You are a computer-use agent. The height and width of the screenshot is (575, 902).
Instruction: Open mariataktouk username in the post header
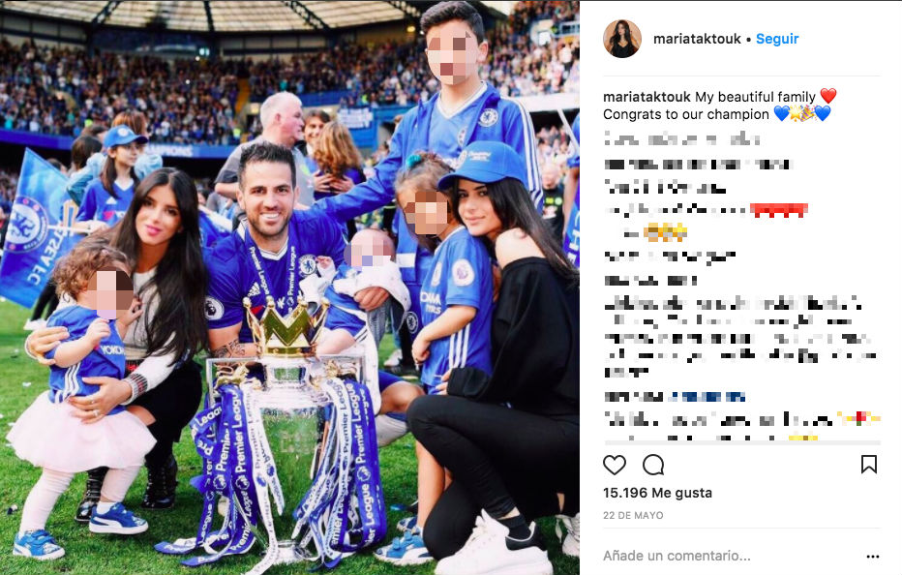point(697,39)
